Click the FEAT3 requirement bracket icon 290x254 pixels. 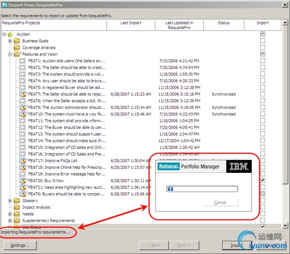coord(22,74)
